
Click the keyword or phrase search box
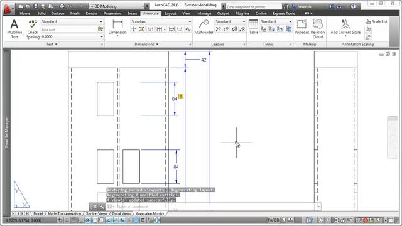pyautogui.click(x=254, y=6)
